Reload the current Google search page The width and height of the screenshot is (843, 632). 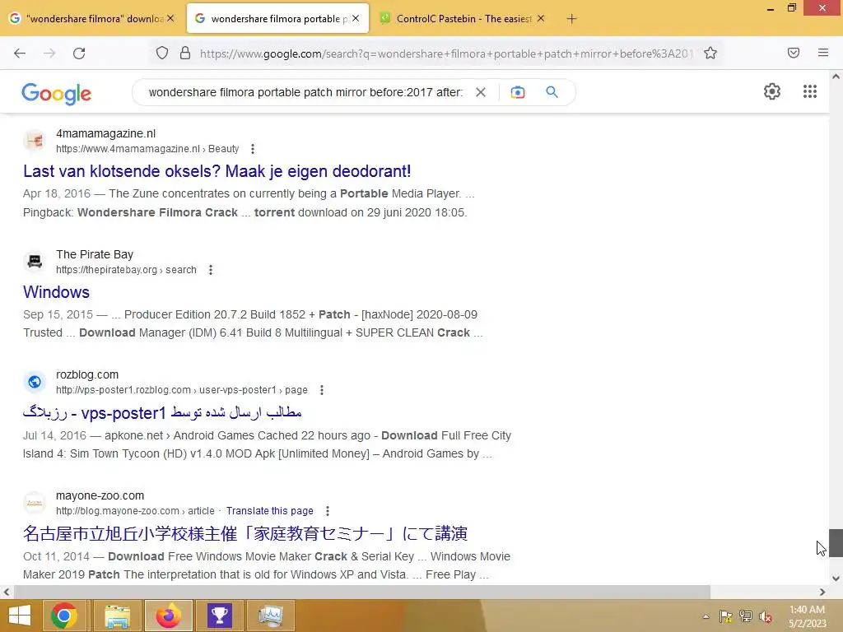[79, 53]
